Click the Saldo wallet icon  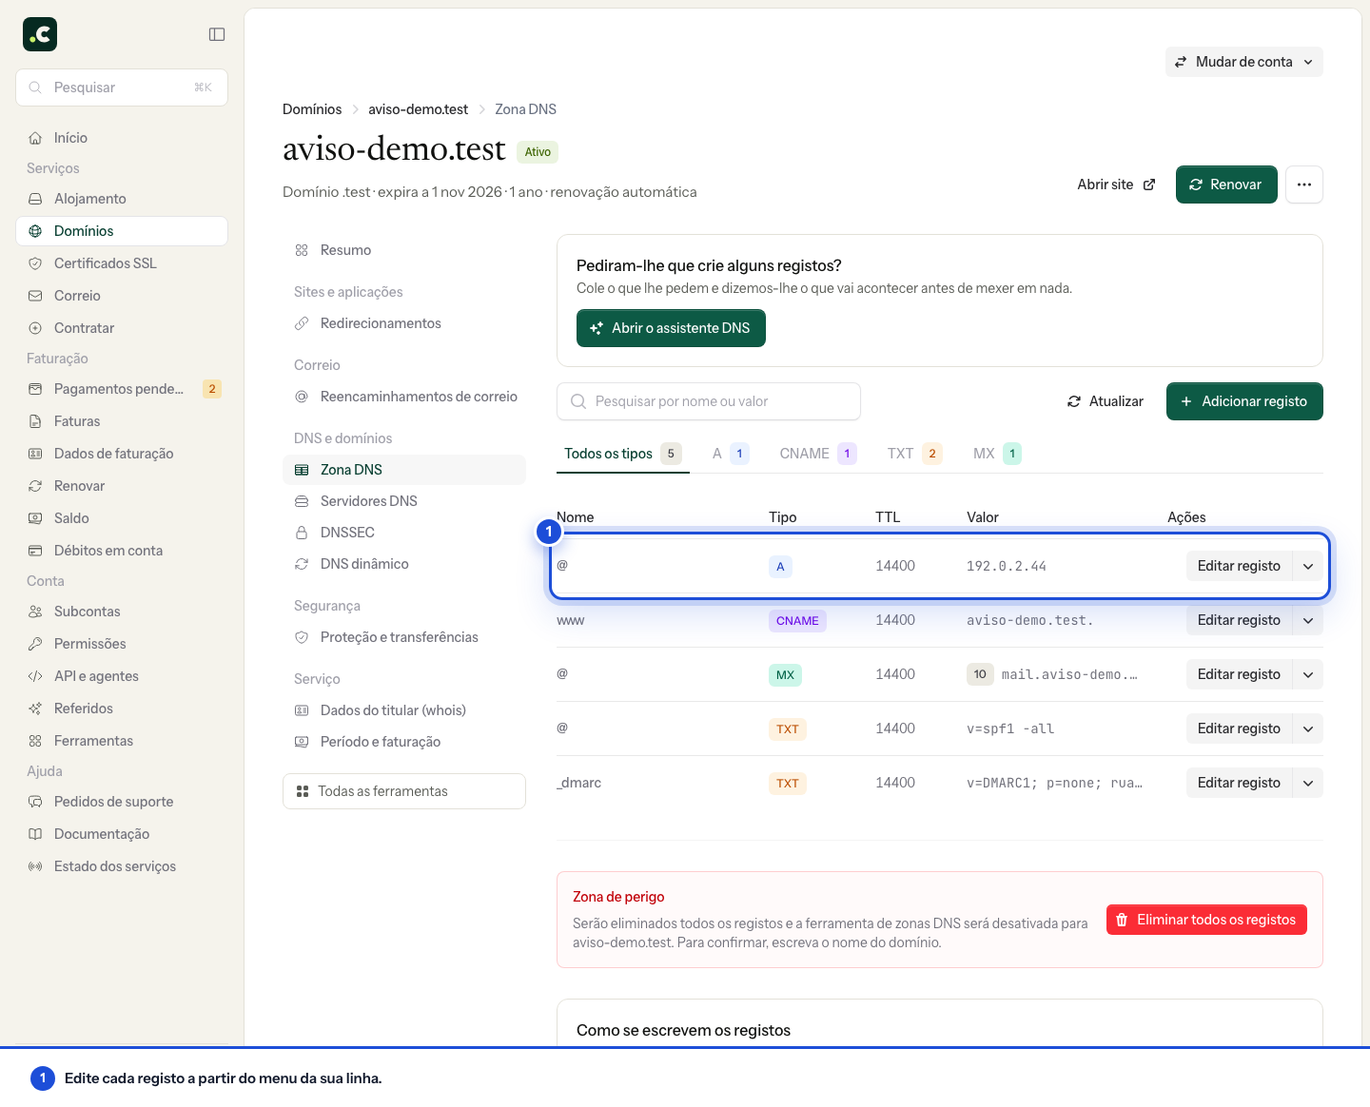coord(35,518)
